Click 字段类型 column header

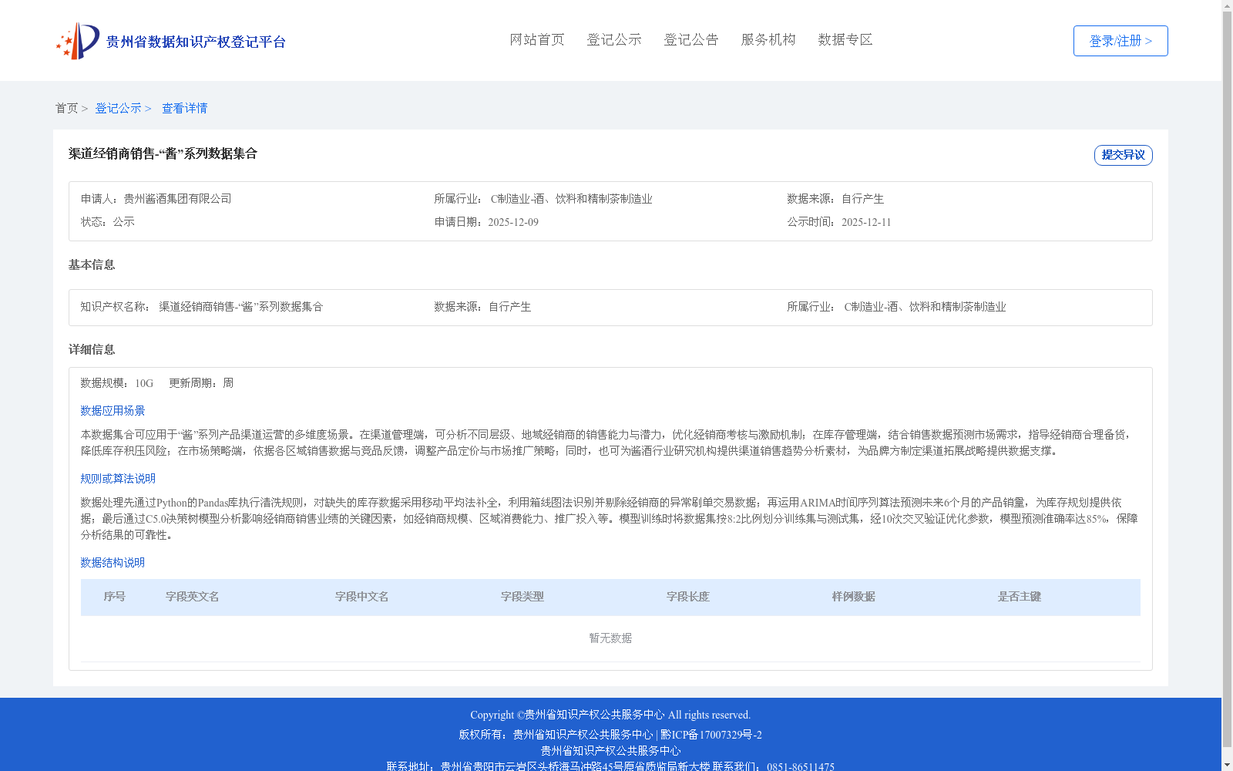[522, 597]
